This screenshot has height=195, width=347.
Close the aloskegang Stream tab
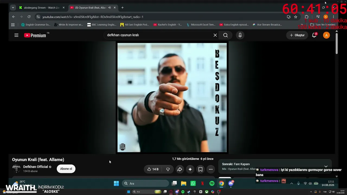pos(63,8)
